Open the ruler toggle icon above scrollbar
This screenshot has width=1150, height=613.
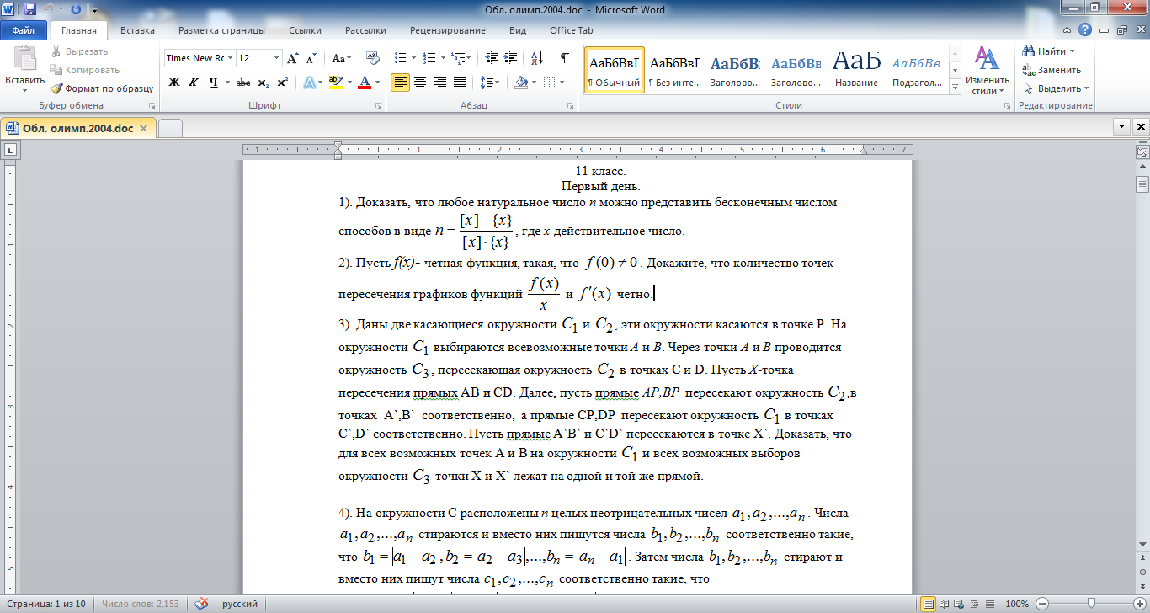coord(1142,152)
